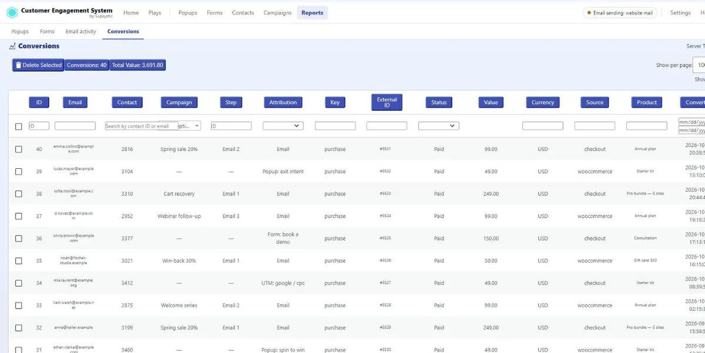The image size is (705, 353).
Task: Sort by the Currency column header
Action: pyautogui.click(x=543, y=102)
